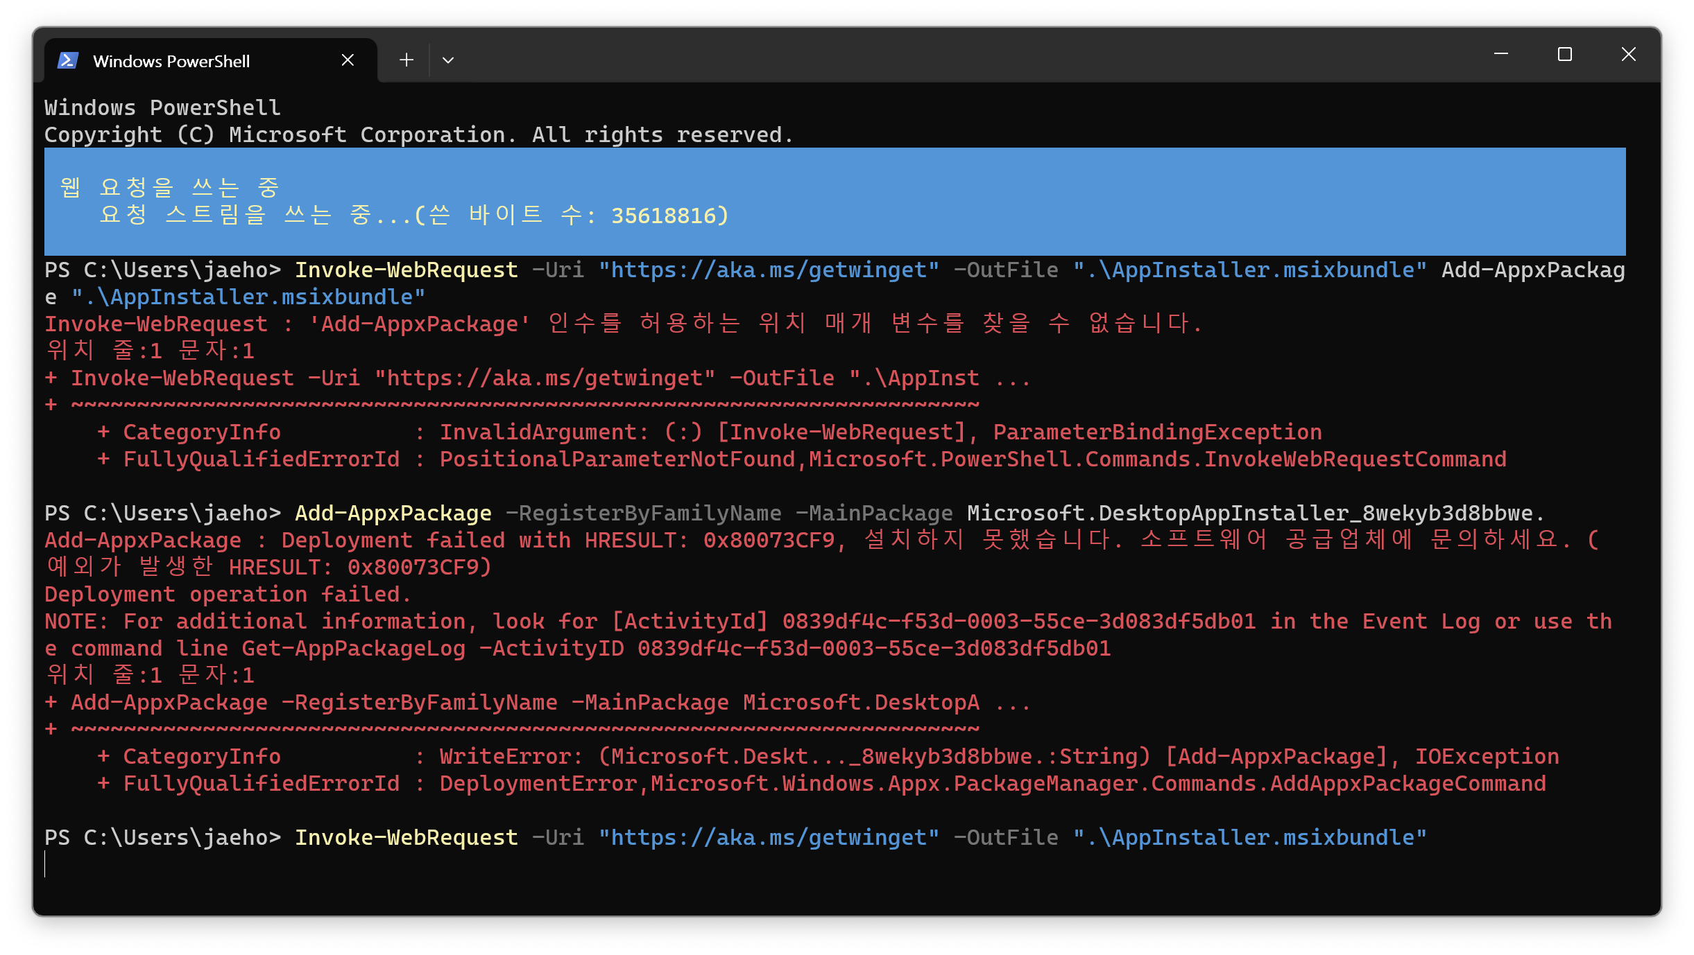Click the ActivityId 0839df4c-f53d-0003-55ce-3d083df5db01 in NOTE line
This screenshot has width=1694, height=955.
[1019, 621]
